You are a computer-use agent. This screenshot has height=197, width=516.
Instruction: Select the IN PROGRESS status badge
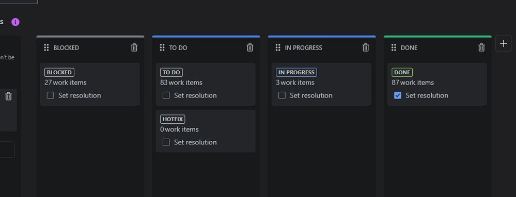296,73
